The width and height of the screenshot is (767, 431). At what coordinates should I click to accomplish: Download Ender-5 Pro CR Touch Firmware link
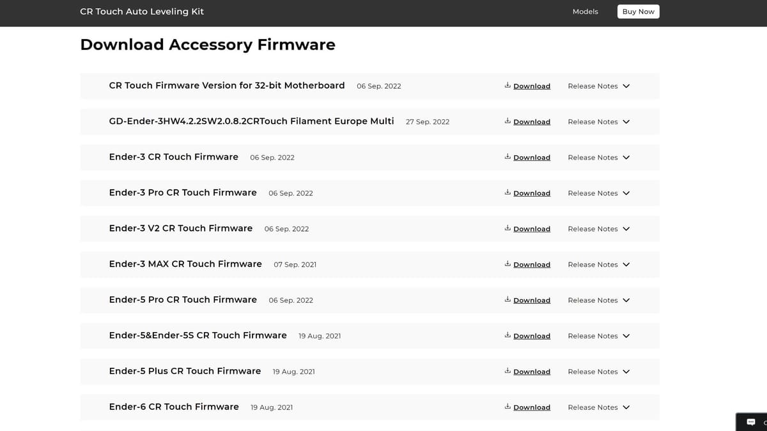532,300
